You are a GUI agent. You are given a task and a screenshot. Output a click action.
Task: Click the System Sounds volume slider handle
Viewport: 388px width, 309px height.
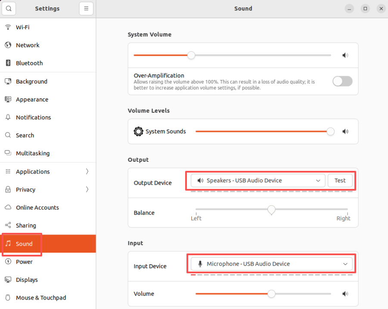[x=330, y=131]
